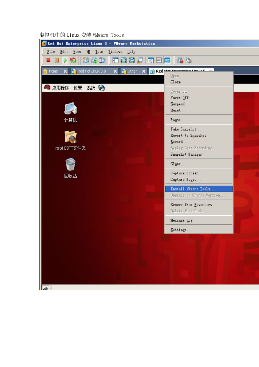The width and height of the screenshot is (259, 367).
Task: Take a snapshot using the toolbar icon
Action: 86,60
